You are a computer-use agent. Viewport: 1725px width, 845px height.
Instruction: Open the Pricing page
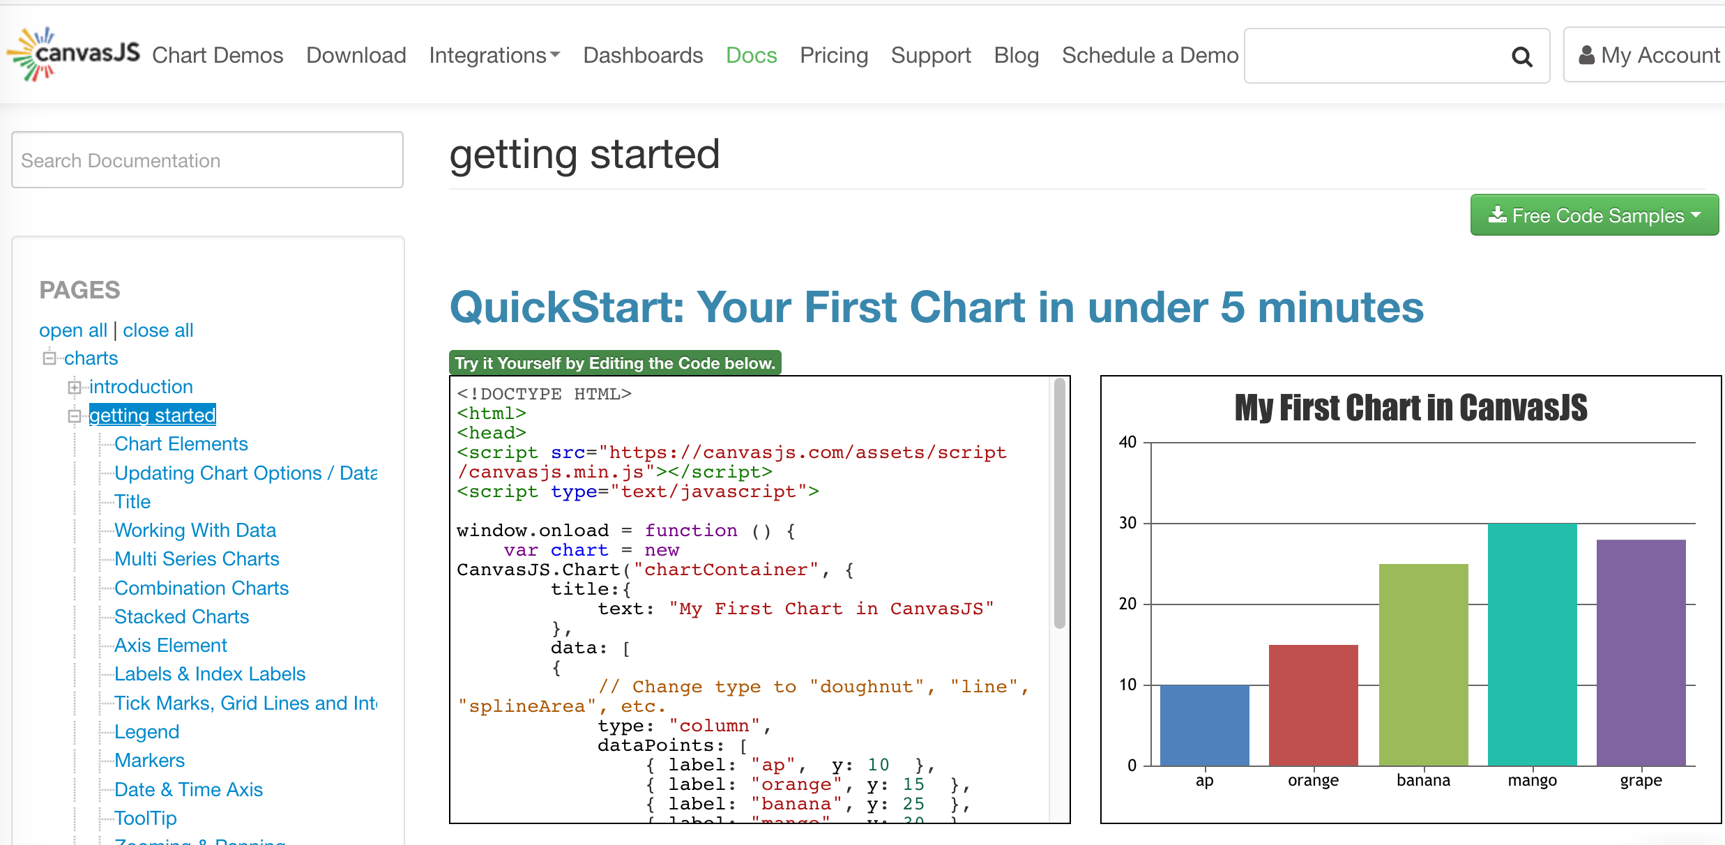833,55
